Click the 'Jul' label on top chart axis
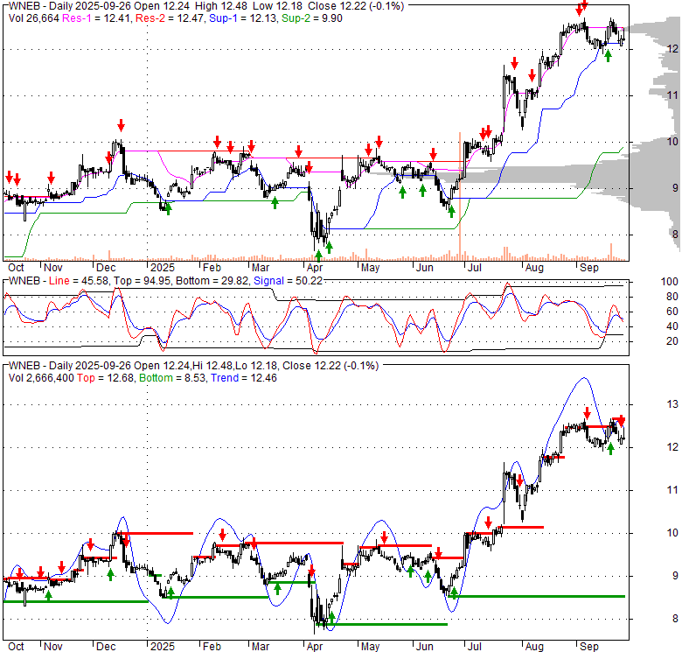 tap(474, 268)
